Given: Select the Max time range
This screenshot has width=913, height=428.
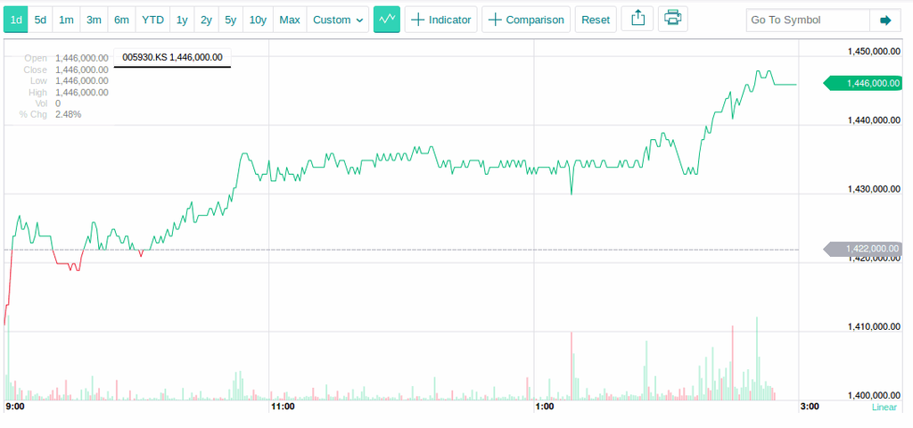Looking at the screenshot, I should point(290,20).
